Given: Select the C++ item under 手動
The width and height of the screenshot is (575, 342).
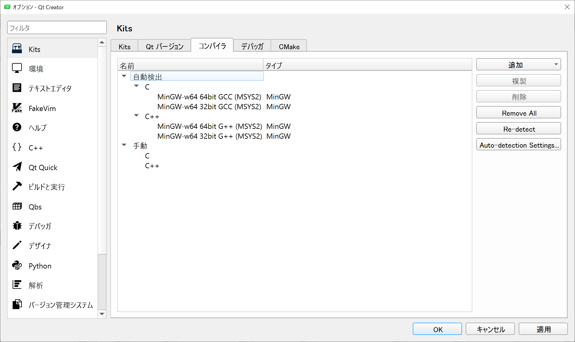Looking at the screenshot, I should pyautogui.click(x=152, y=165).
